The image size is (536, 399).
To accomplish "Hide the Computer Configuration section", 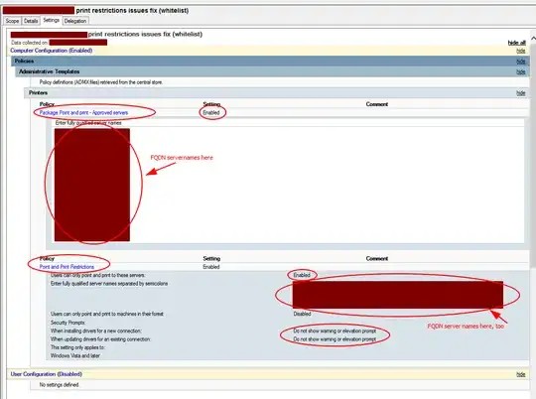I will tap(521, 51).
